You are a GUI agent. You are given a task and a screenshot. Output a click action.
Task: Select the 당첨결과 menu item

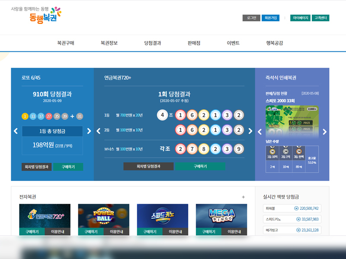click(x=153, y=43)
